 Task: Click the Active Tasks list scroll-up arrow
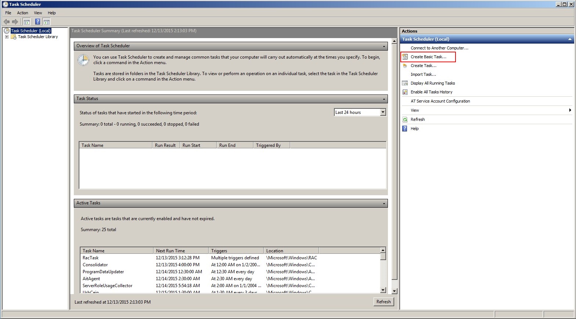[x=383, y=250]
